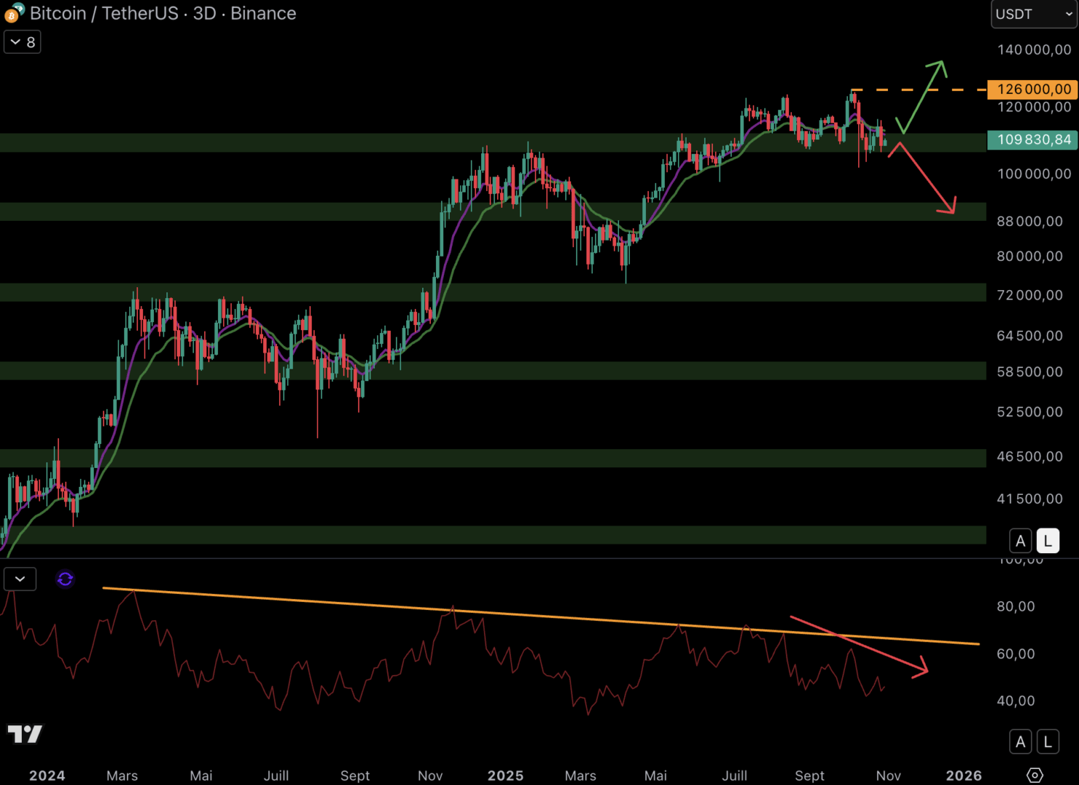Click the orange 126 000,00 price tag

1032,89
